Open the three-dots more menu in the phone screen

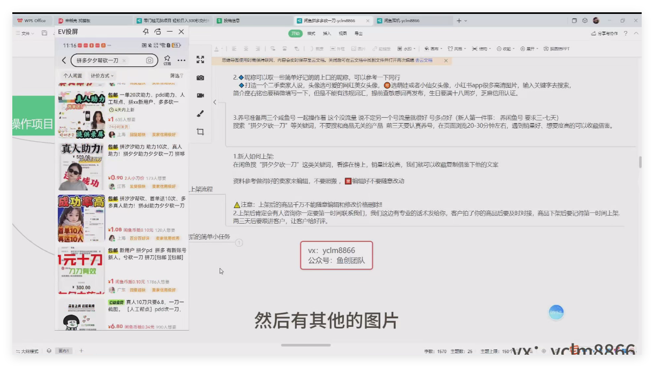(x=182, y=60)
